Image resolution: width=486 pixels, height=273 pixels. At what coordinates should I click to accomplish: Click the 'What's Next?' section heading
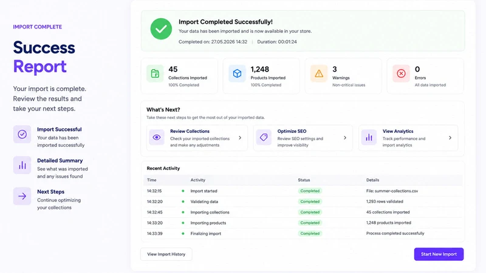tap(163, 110)
